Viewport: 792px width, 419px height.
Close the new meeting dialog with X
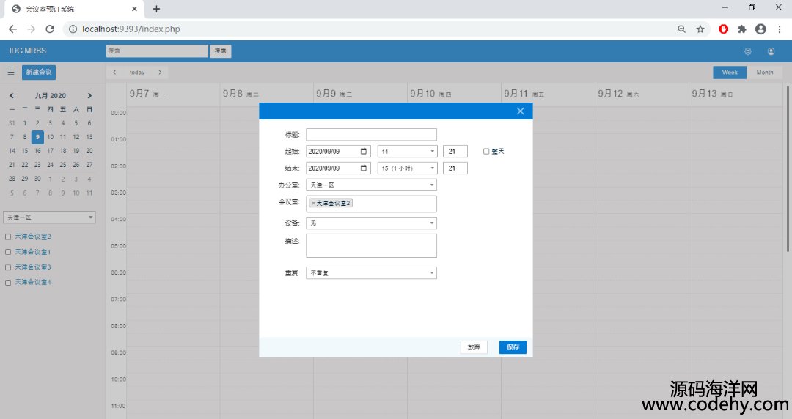tap(520, 111)
